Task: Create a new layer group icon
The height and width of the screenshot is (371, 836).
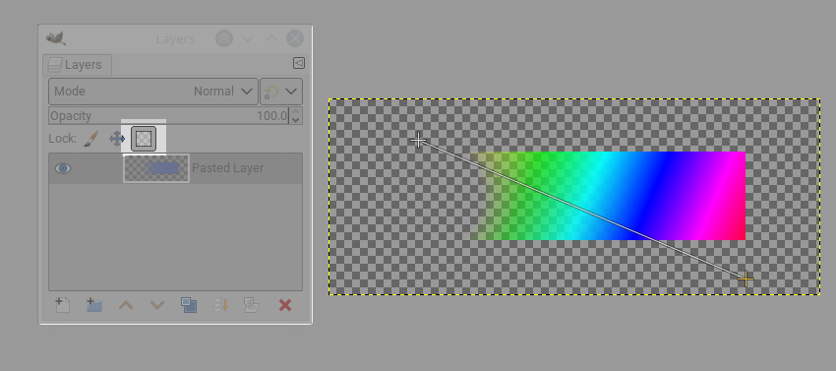Action: 94,305
